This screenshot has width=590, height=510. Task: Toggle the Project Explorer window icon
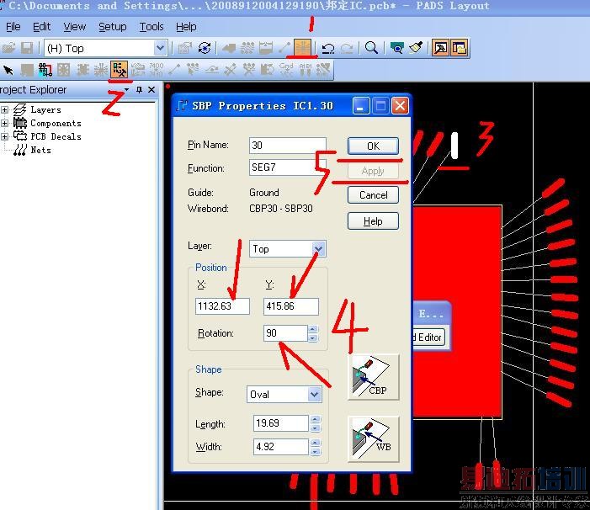(x=459, y=48)
